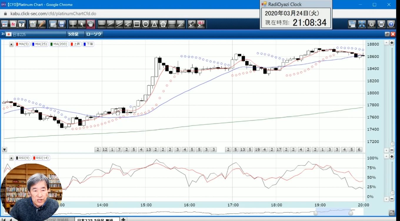Select the rectangle drawing tool
Image resolution: width=400 pixels, height=221 pixels.
click(x=137, y=24)
